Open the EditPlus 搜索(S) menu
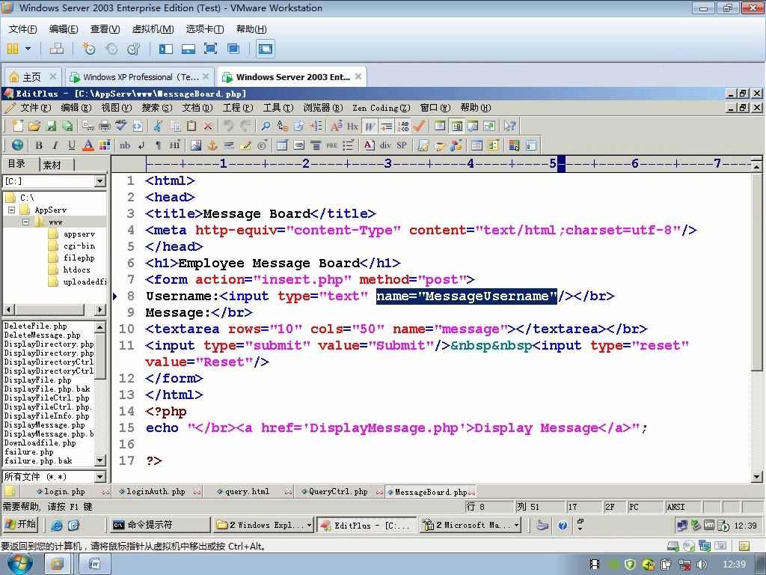This screenshot has width=766, height=575. click(x=157, y=108)
